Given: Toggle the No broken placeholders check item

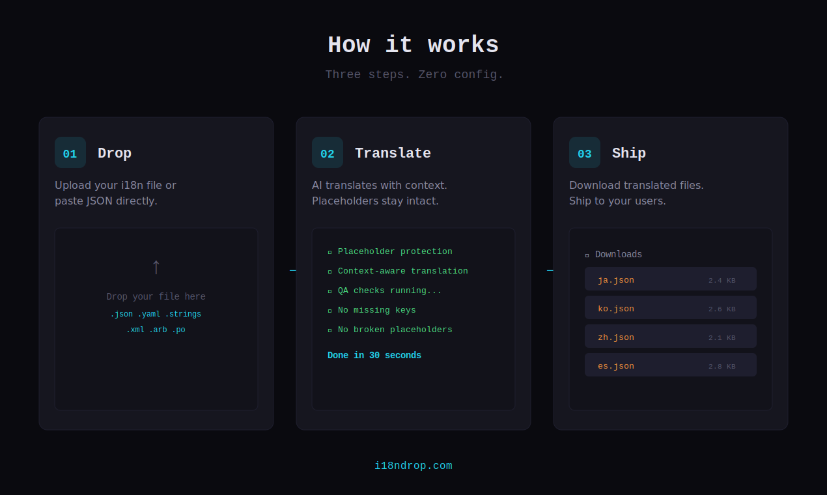Looking at the screenshot, I should 395,330.
